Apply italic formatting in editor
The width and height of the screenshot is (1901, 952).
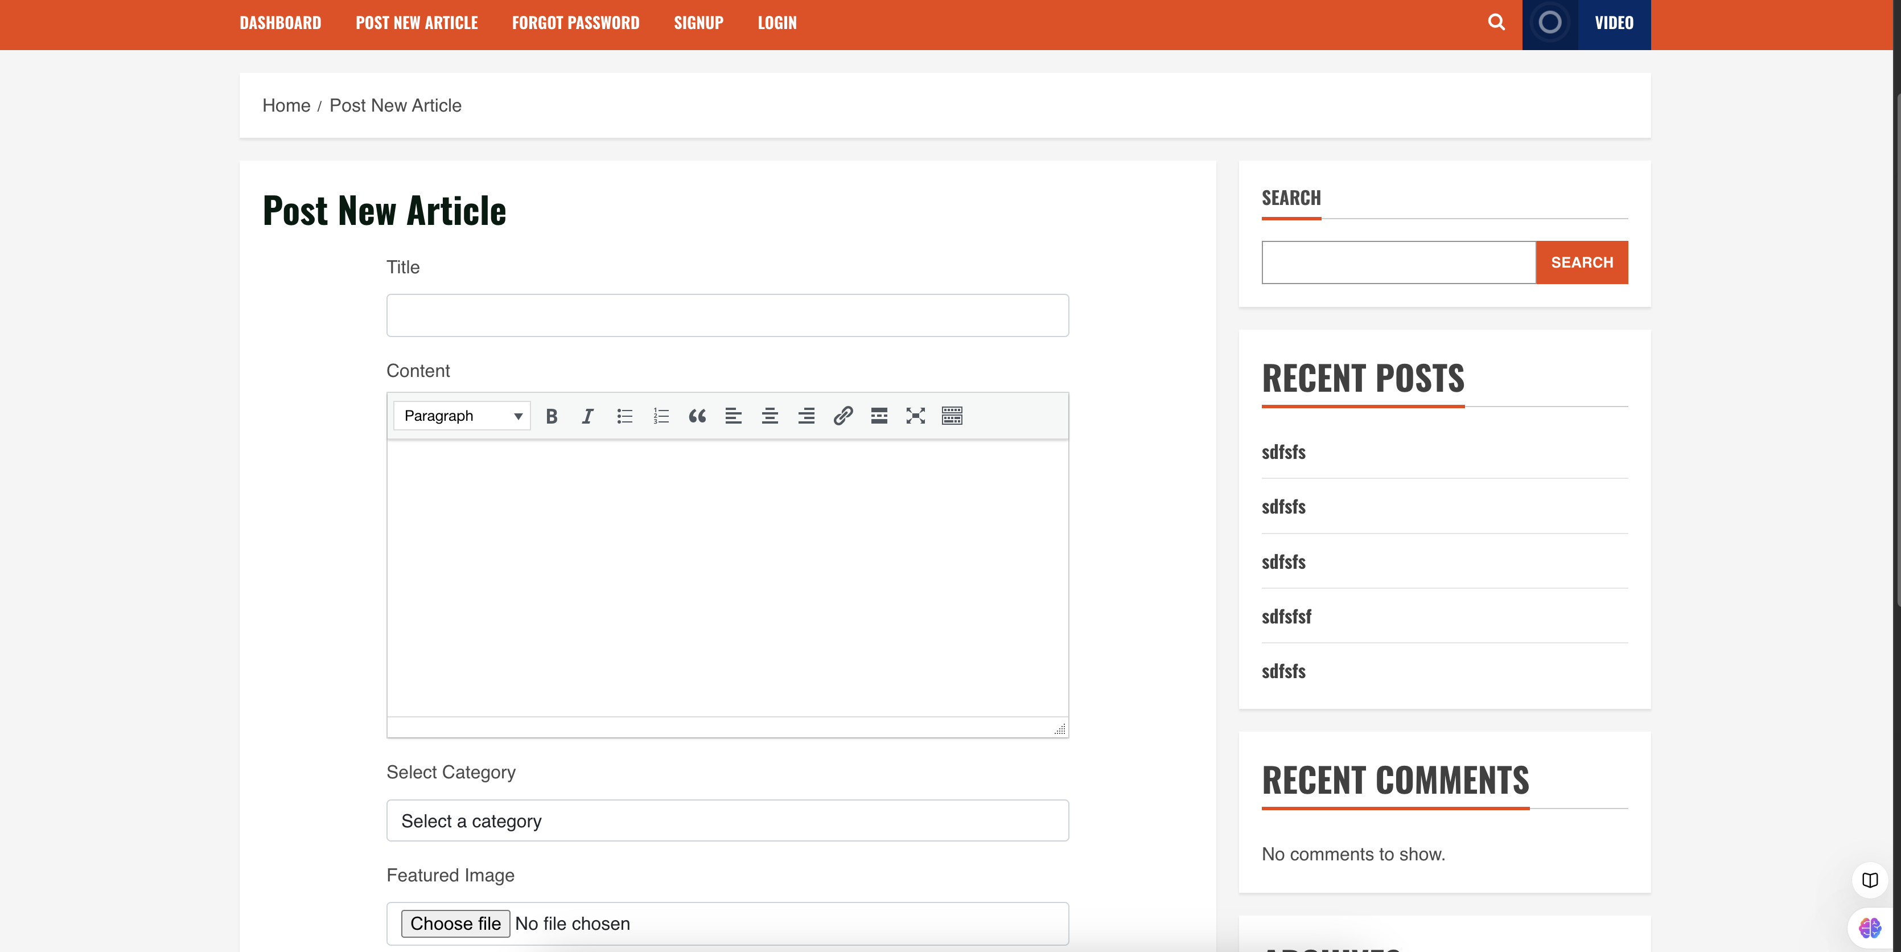[x=587, y=416]
